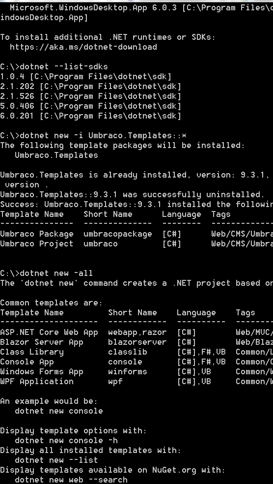The image size is (273, 484).
Task: Click the 'Umbraco Project' template name
Action: pyautogui.click(x=37, y=244)
